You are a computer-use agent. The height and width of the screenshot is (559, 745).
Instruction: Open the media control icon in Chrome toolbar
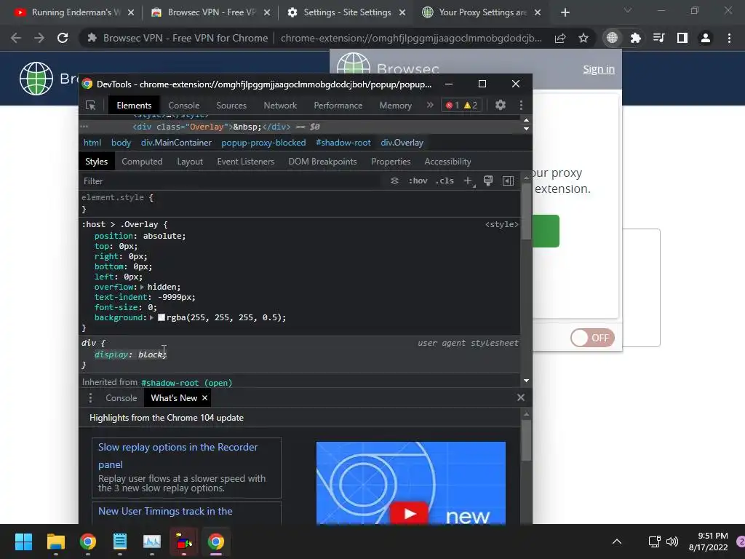pyautogui.click(x=658, y=38)
